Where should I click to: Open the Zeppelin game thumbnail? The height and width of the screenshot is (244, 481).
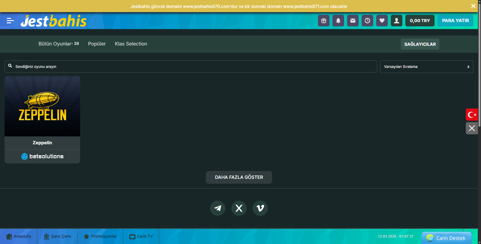[x=43, y=106]
